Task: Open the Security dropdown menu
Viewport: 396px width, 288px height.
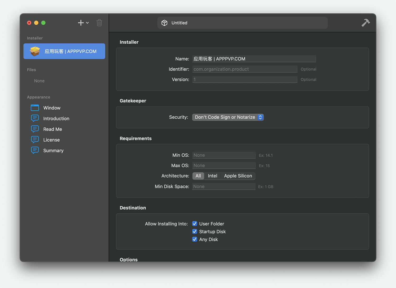Action: click(x=228, y=117)
